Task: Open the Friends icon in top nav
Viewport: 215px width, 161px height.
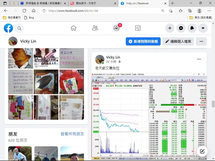Action: pyautogui.click(x=95, y=28)
